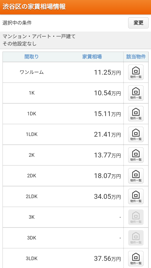Open property list icon for ワンルーム
The width and height of the screenshot is (151, 268).
click(x=136, y=72)
